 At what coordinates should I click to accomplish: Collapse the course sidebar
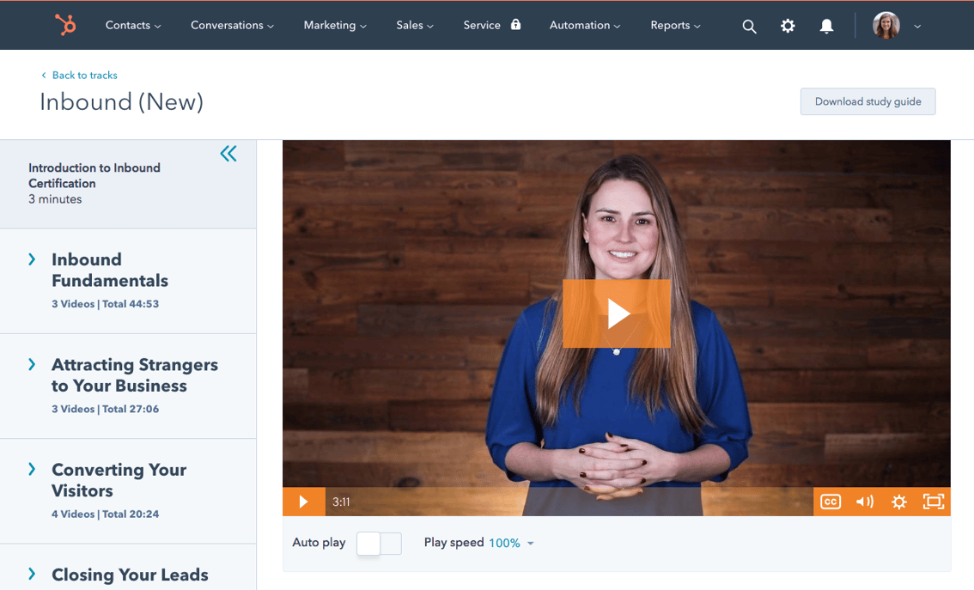pyautogui.click(x=228, y=153)
